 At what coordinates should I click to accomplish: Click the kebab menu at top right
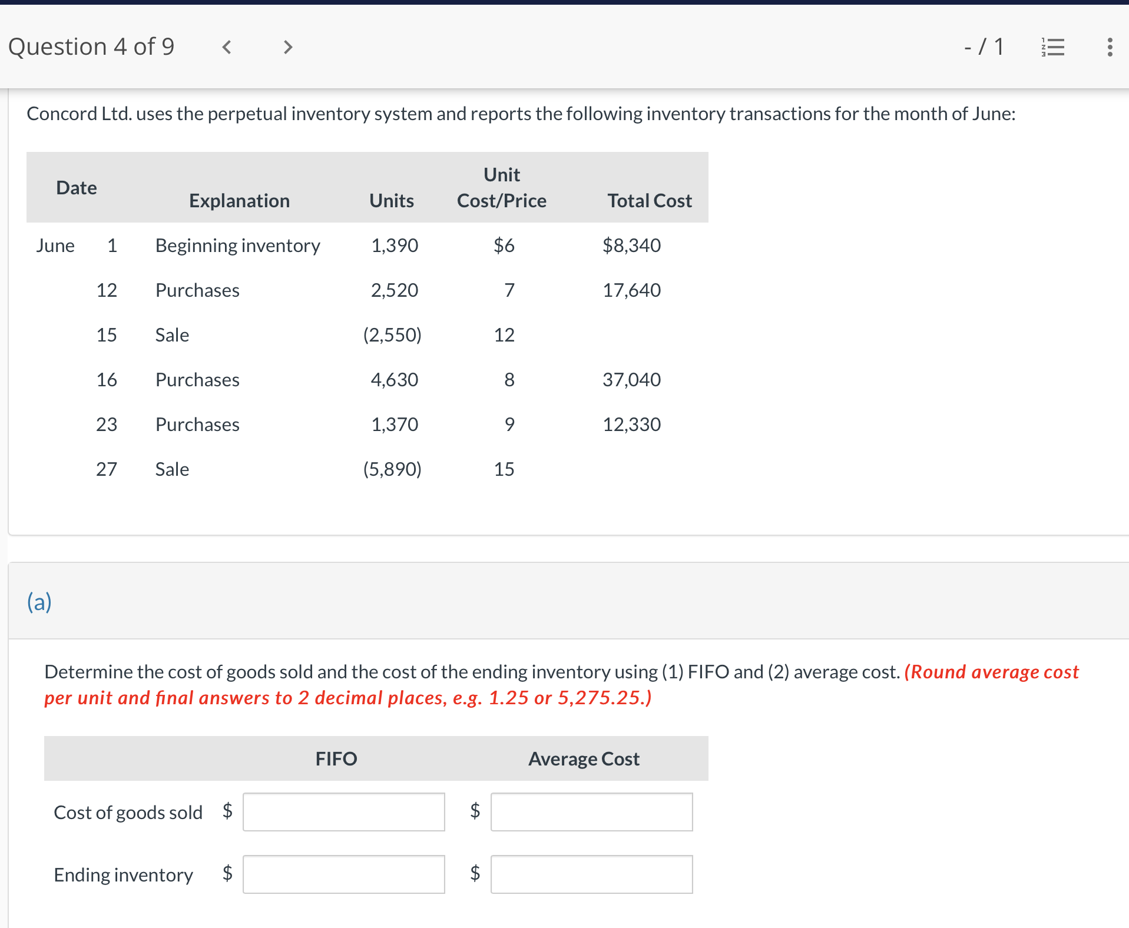1109,47
